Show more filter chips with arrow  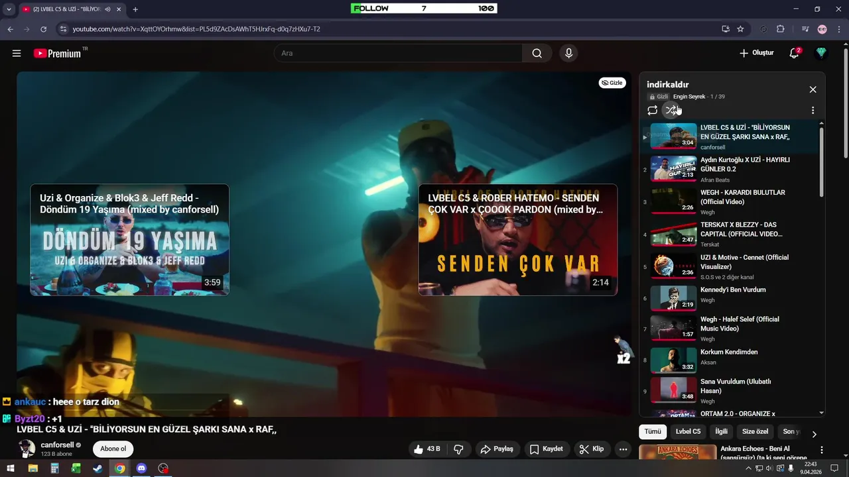(814, 435)
